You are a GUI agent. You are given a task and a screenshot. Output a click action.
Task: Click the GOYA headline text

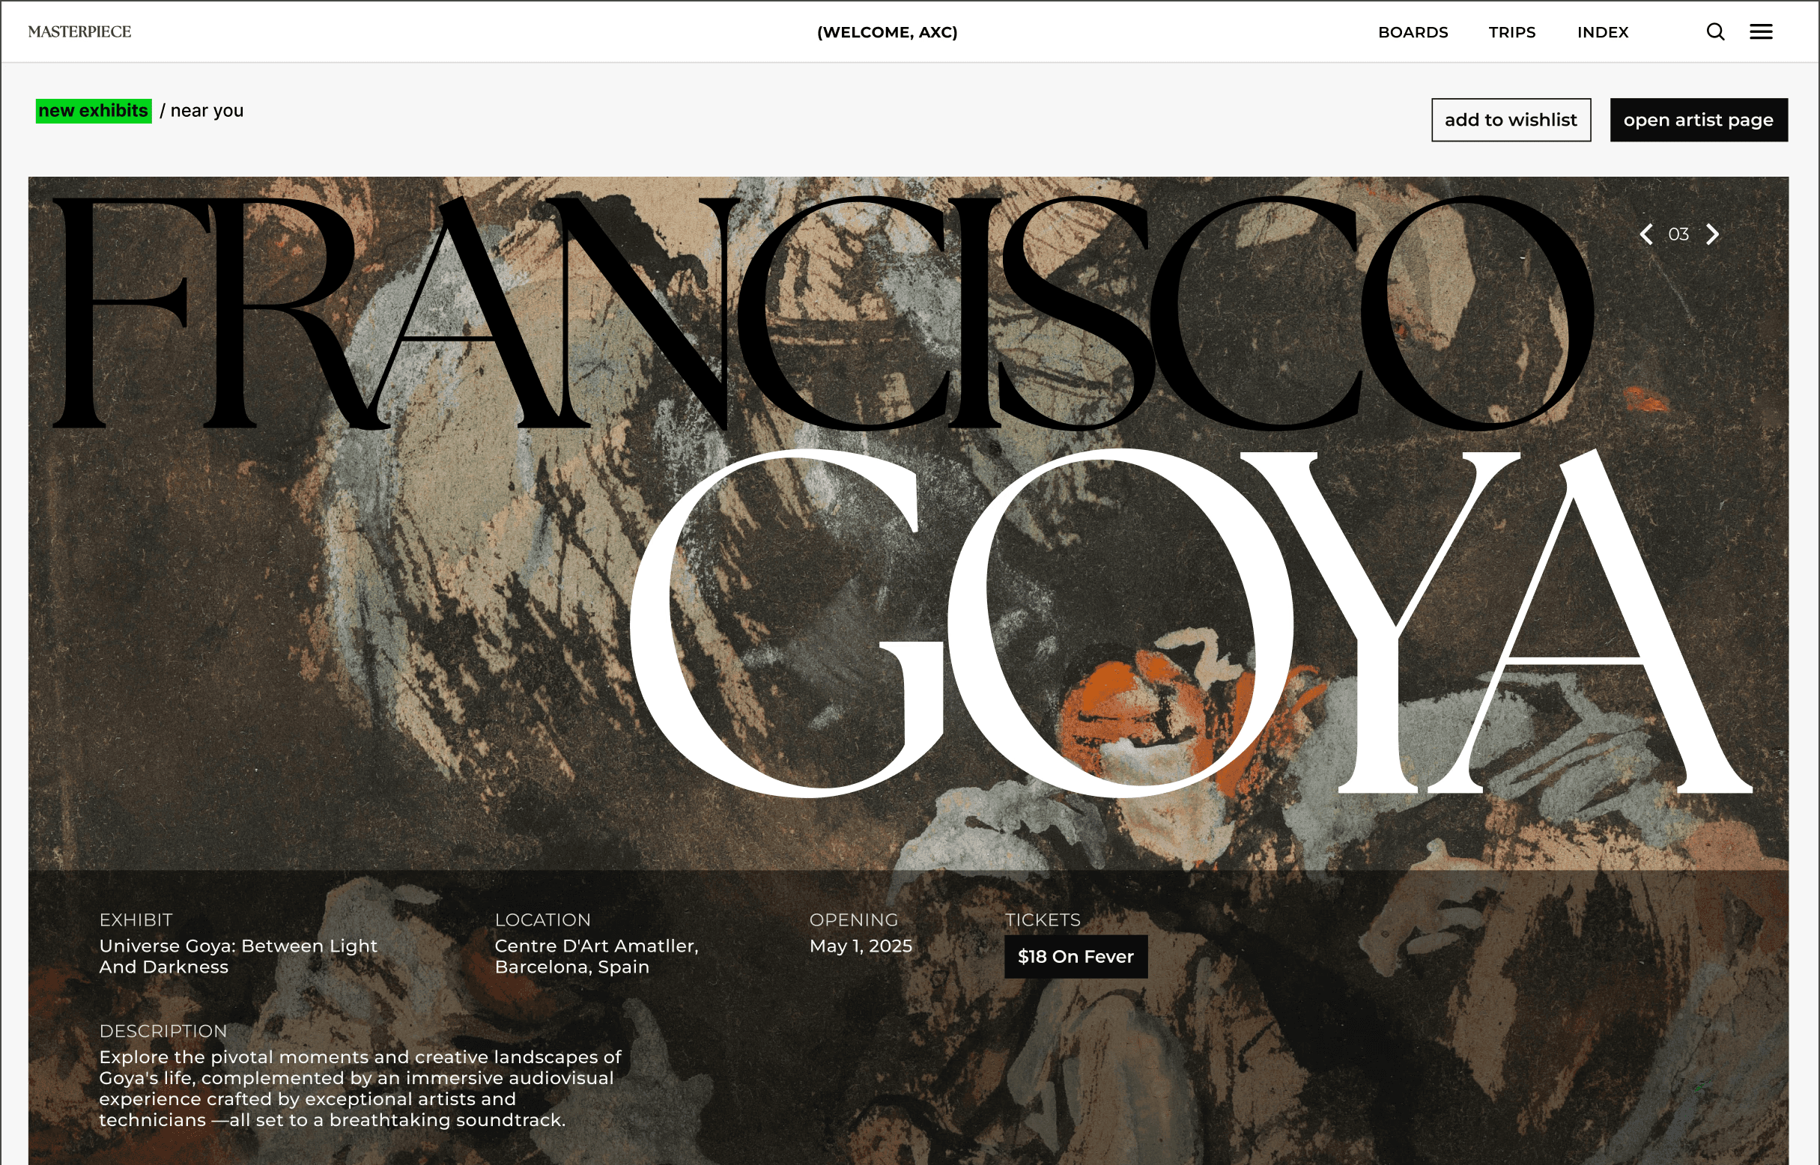click(1188, 624)
